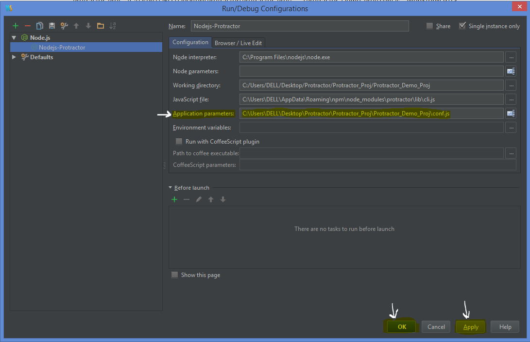The image size is (530, 342).
Task: Copy the selected Nodejs-Protractor configuration
Action: coord(39,25)
